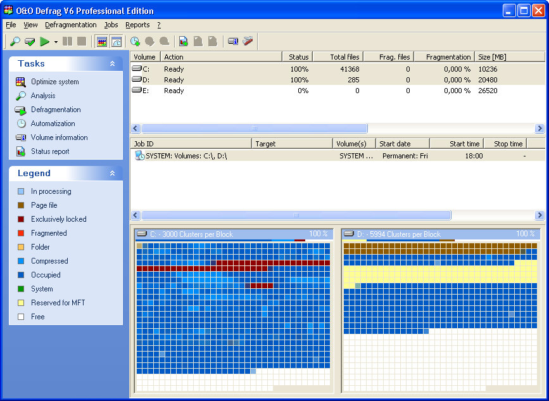
Task: Click the Job ID column header
Action: pyautogui.click(x=191, y=144)
